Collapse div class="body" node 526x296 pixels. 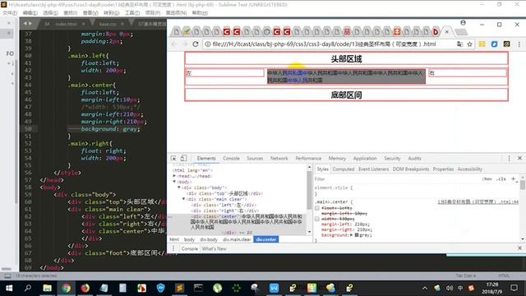[179, 187]
